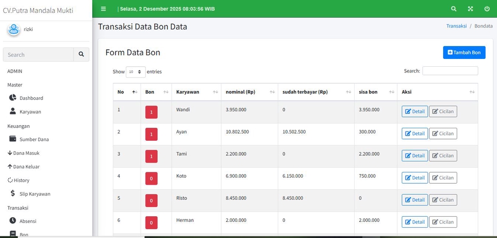Open Karyawan menu in sidebar
Image resolution: width=497 pixels, height=238 pixels.
(30, 111)
